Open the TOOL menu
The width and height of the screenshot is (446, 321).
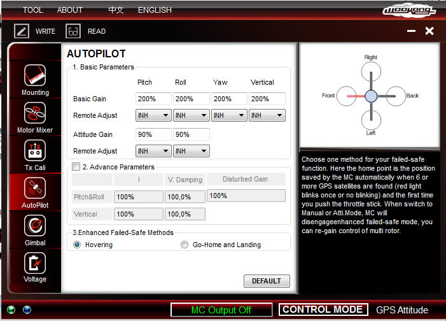[x=33, y=10]
